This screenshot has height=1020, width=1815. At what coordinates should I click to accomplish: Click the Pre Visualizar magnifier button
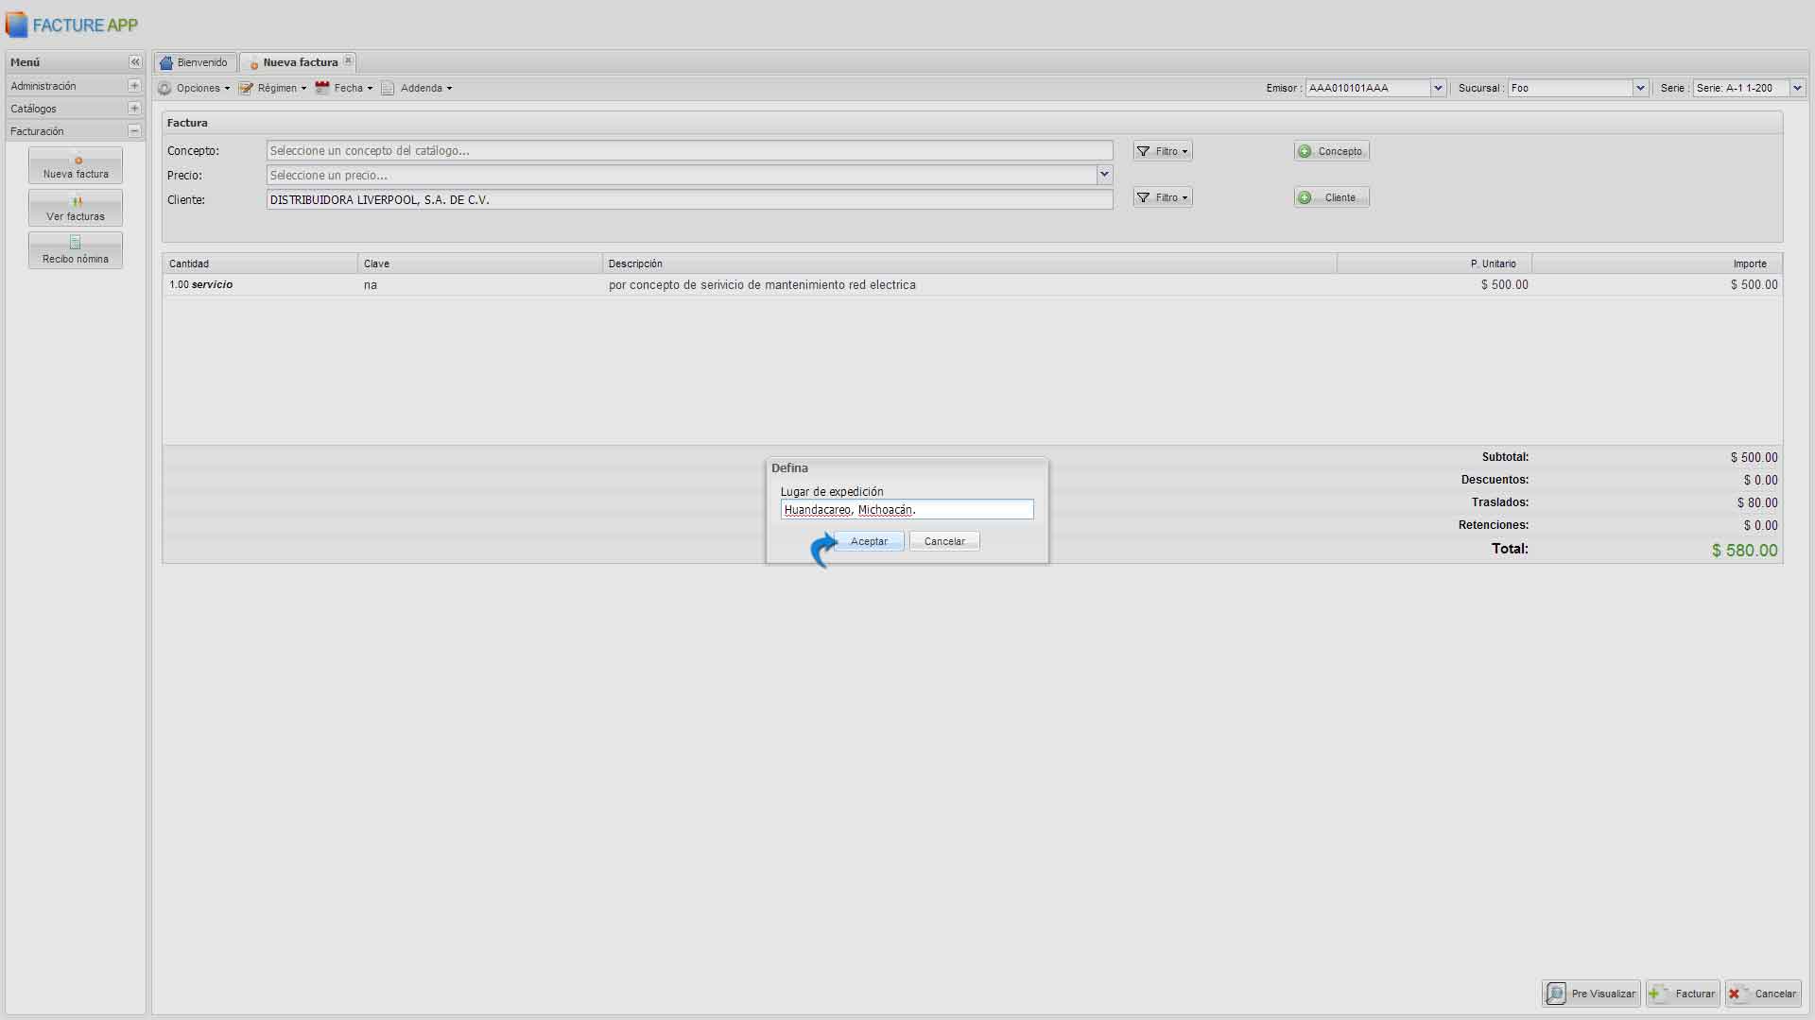tap(1592, 994)
